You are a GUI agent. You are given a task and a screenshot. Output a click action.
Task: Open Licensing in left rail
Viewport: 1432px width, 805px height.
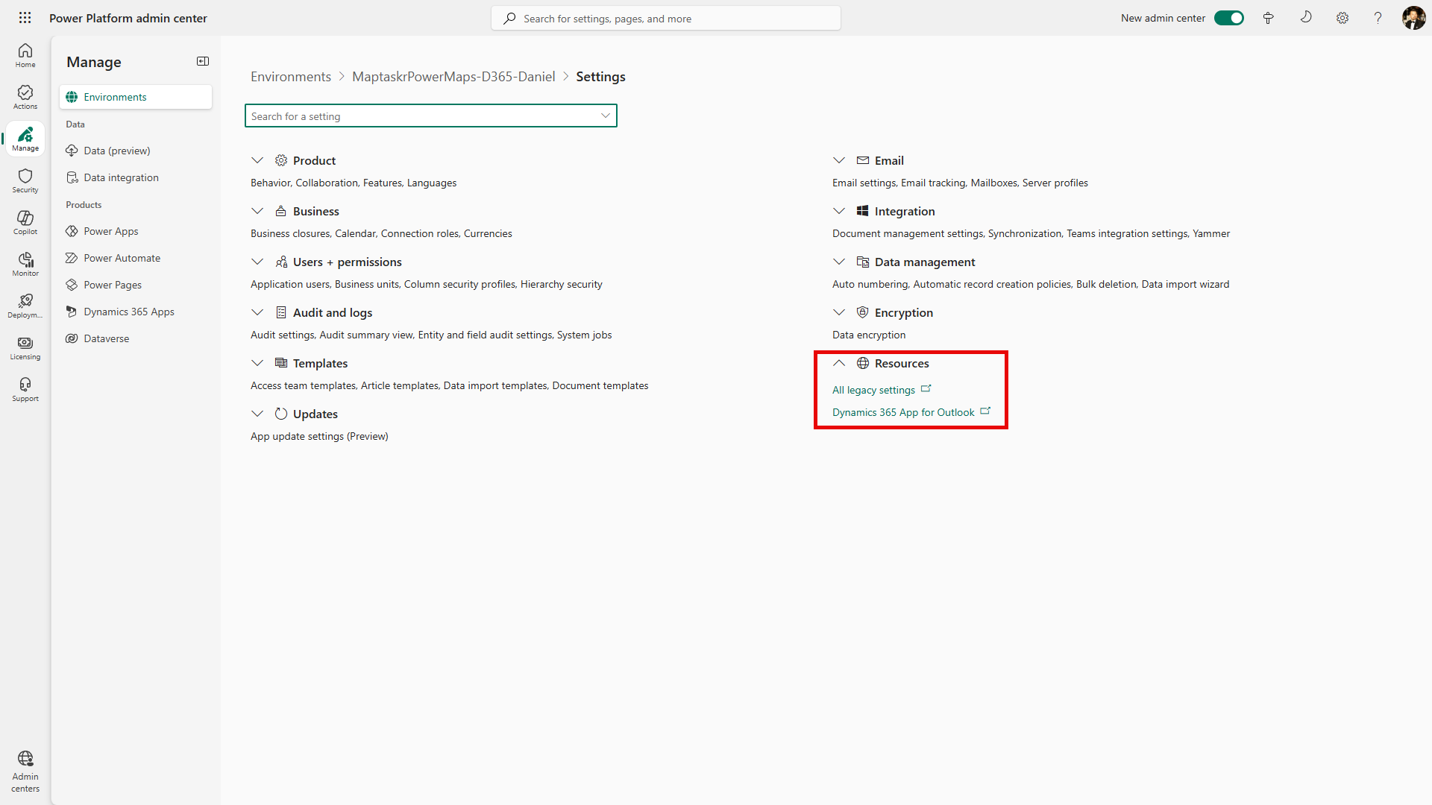click(25, 347)
